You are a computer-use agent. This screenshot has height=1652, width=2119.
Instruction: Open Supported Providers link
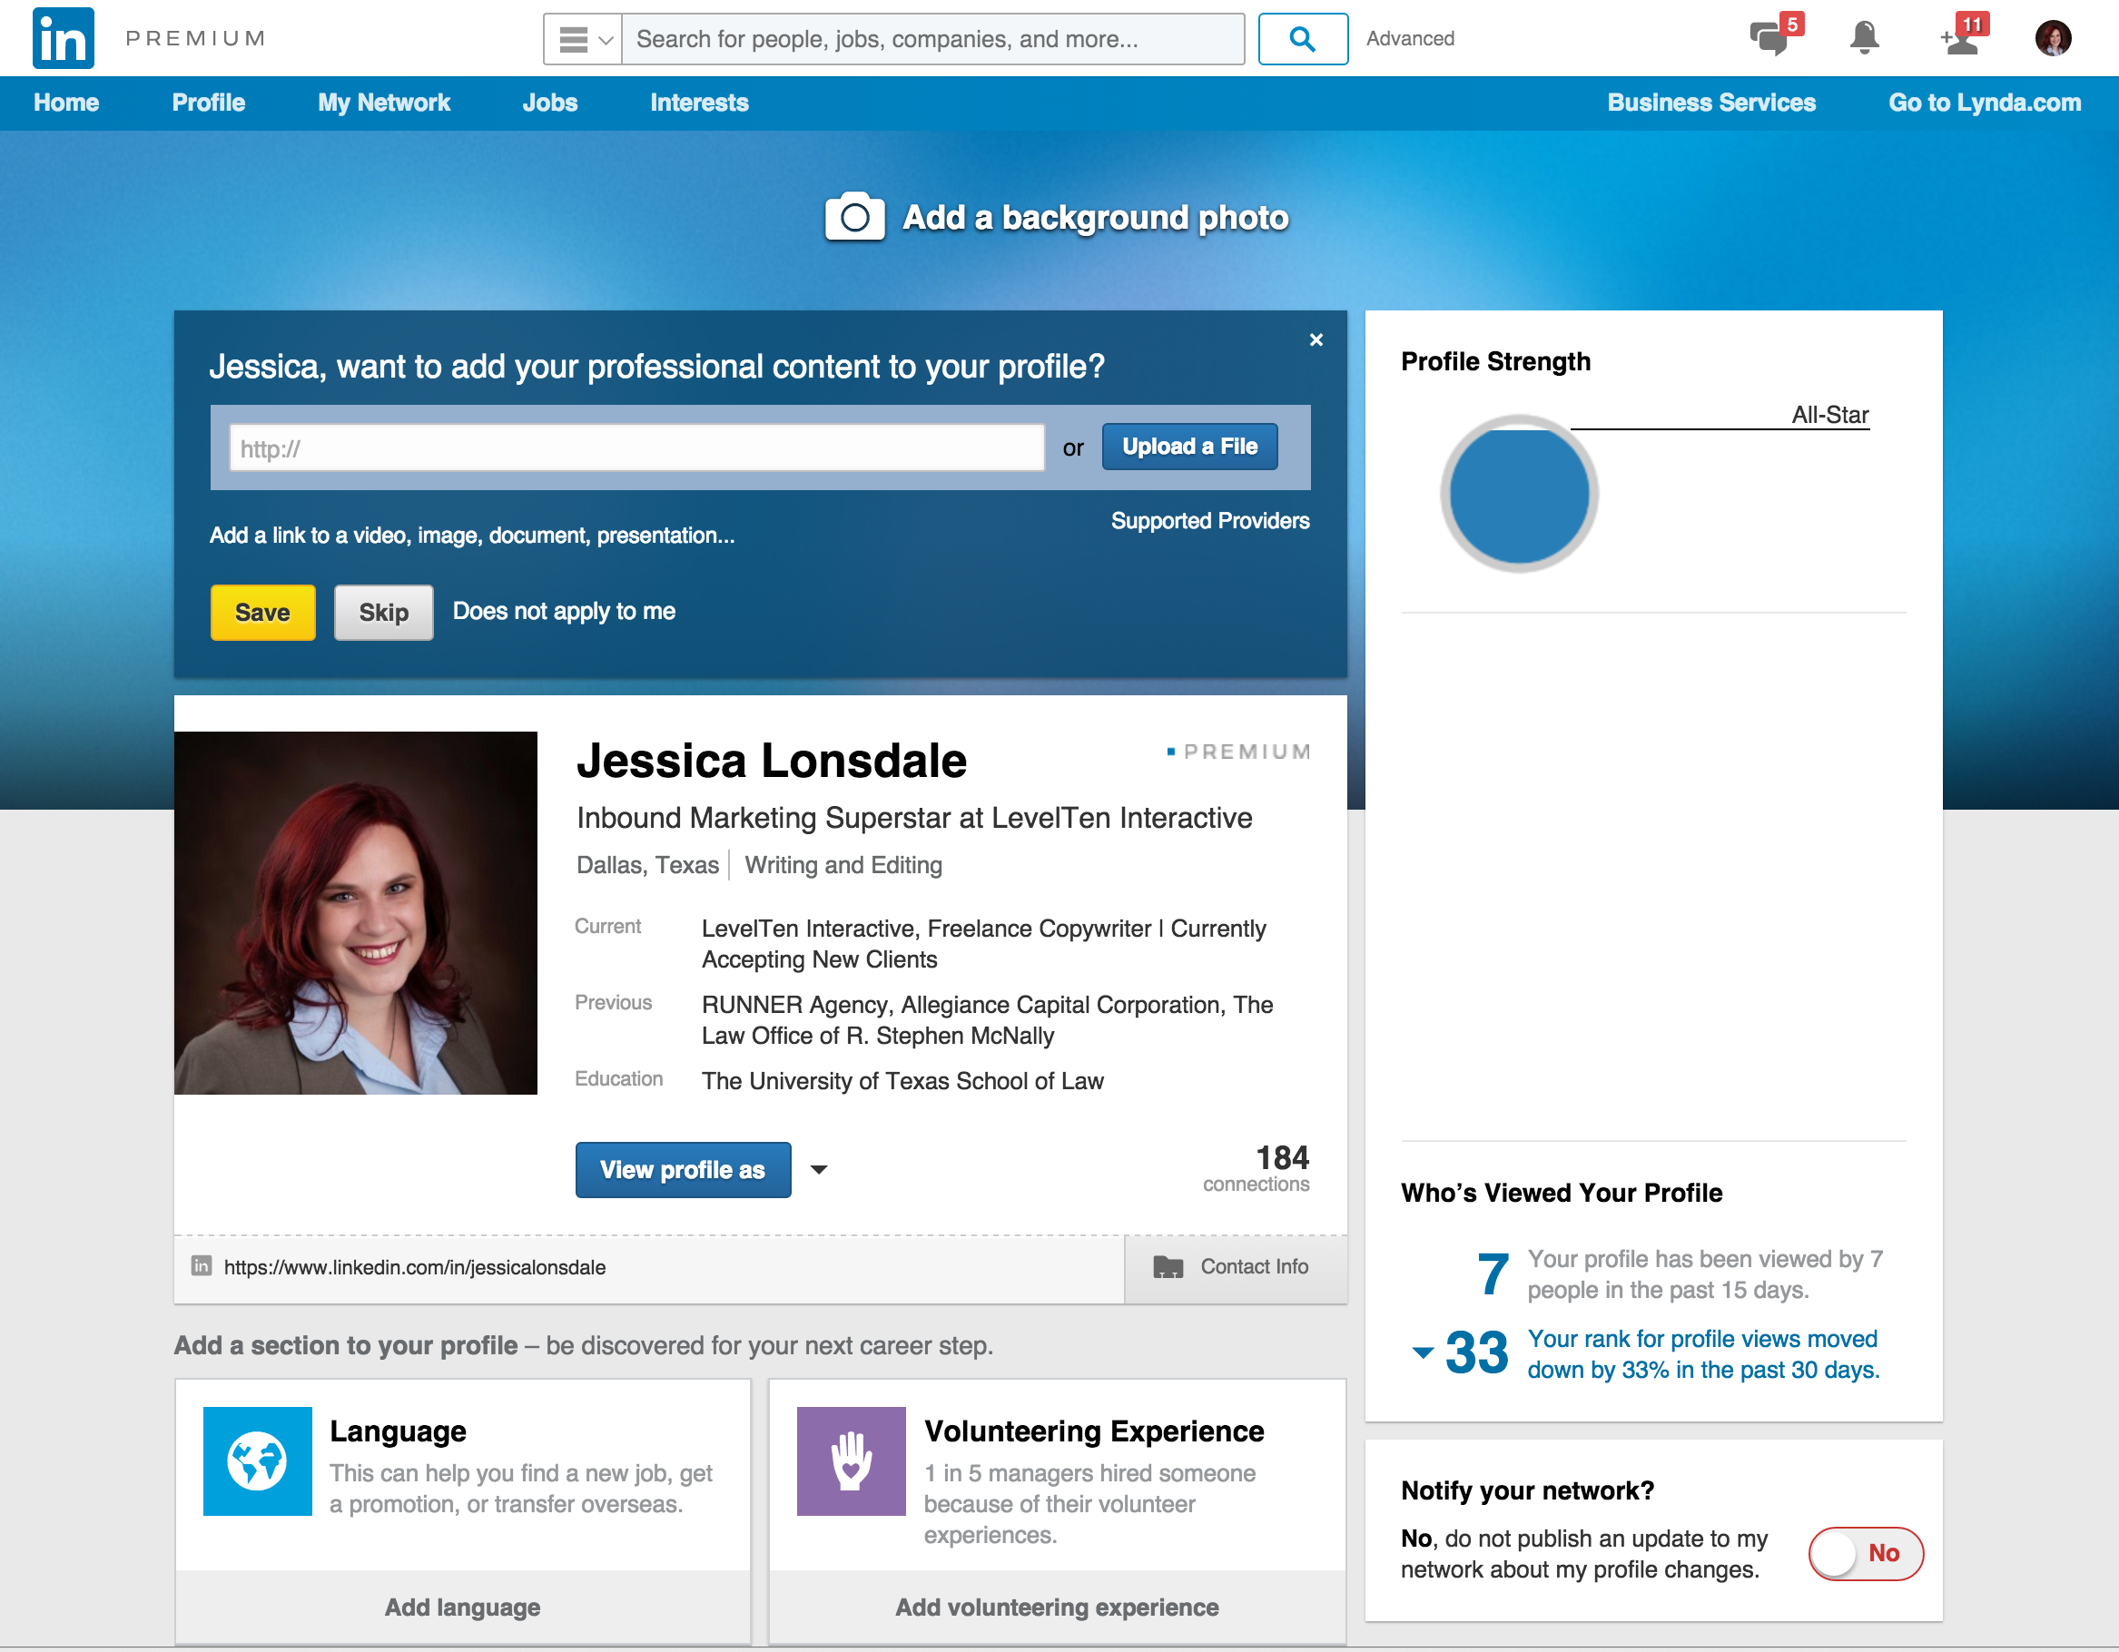point(1210,521)
